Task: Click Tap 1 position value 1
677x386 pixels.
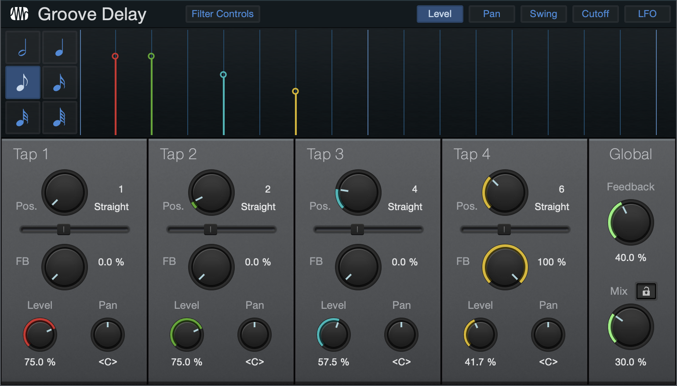Action: pos(121,189)
